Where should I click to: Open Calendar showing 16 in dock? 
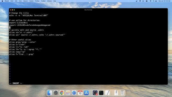coord(80,93)
